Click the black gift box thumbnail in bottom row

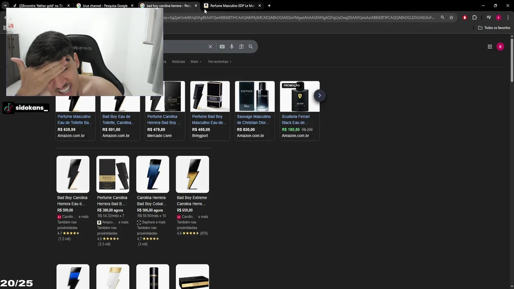[192, 277]
